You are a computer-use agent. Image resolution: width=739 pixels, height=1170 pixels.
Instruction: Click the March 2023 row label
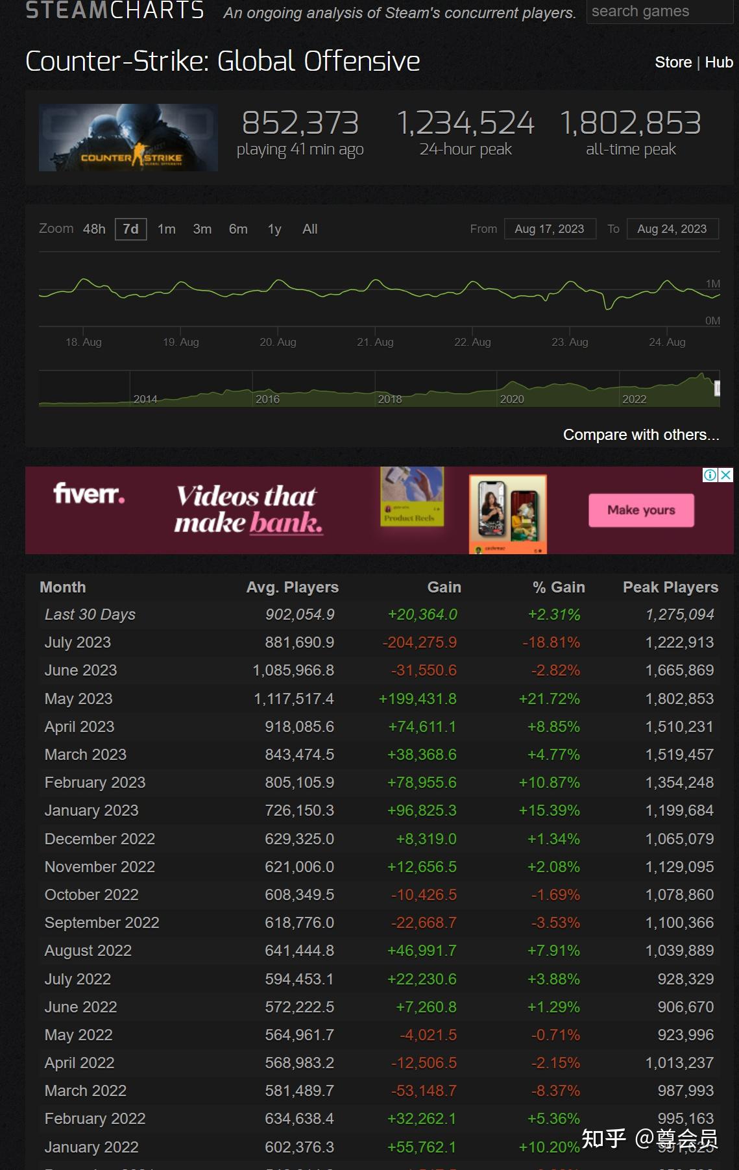point(86,755)
